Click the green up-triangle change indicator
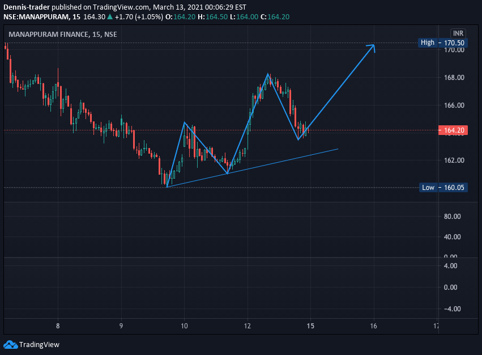Viewport: 482px width, 355px height. click(x=110, y=16)
